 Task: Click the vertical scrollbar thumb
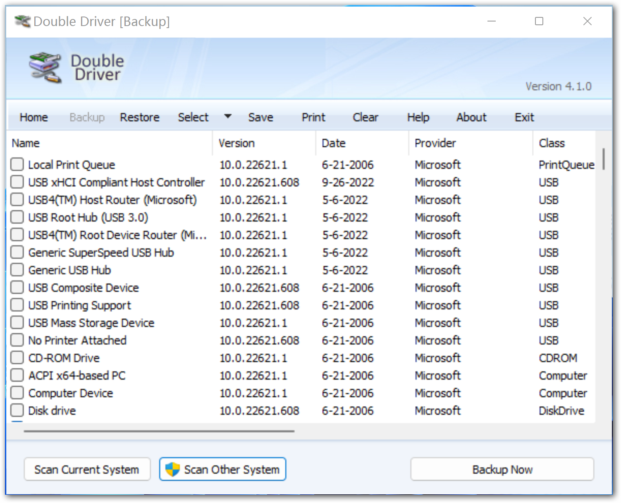point(604,159)
